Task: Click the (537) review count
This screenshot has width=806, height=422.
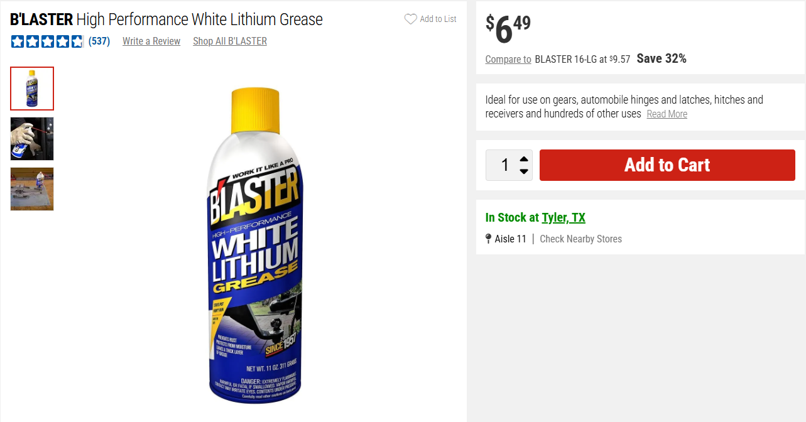Action: [99, 41]
